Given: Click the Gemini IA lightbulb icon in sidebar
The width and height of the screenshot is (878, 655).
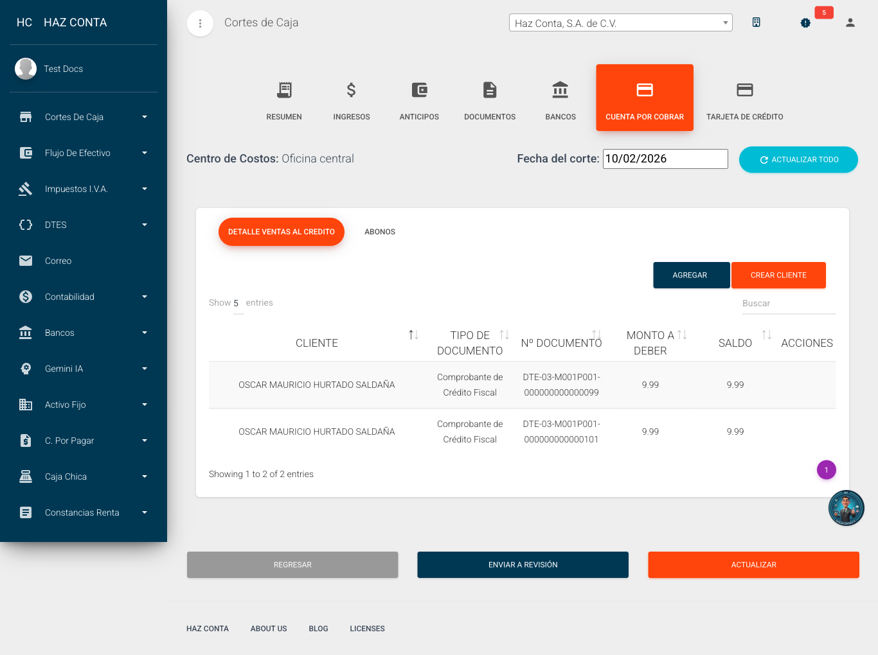Looking at the screenshot, I should tap(25, 369).
